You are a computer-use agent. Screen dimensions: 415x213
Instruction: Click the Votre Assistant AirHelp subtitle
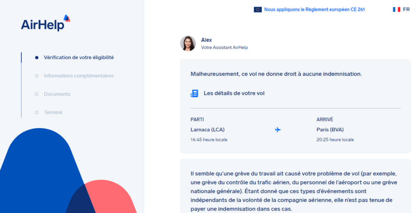click(x=225, y=48)
